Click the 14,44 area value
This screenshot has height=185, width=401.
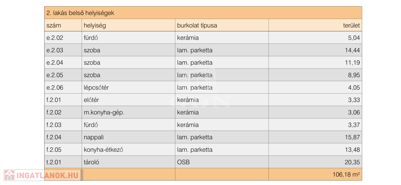pyautogui.click(x=352, y=50)
